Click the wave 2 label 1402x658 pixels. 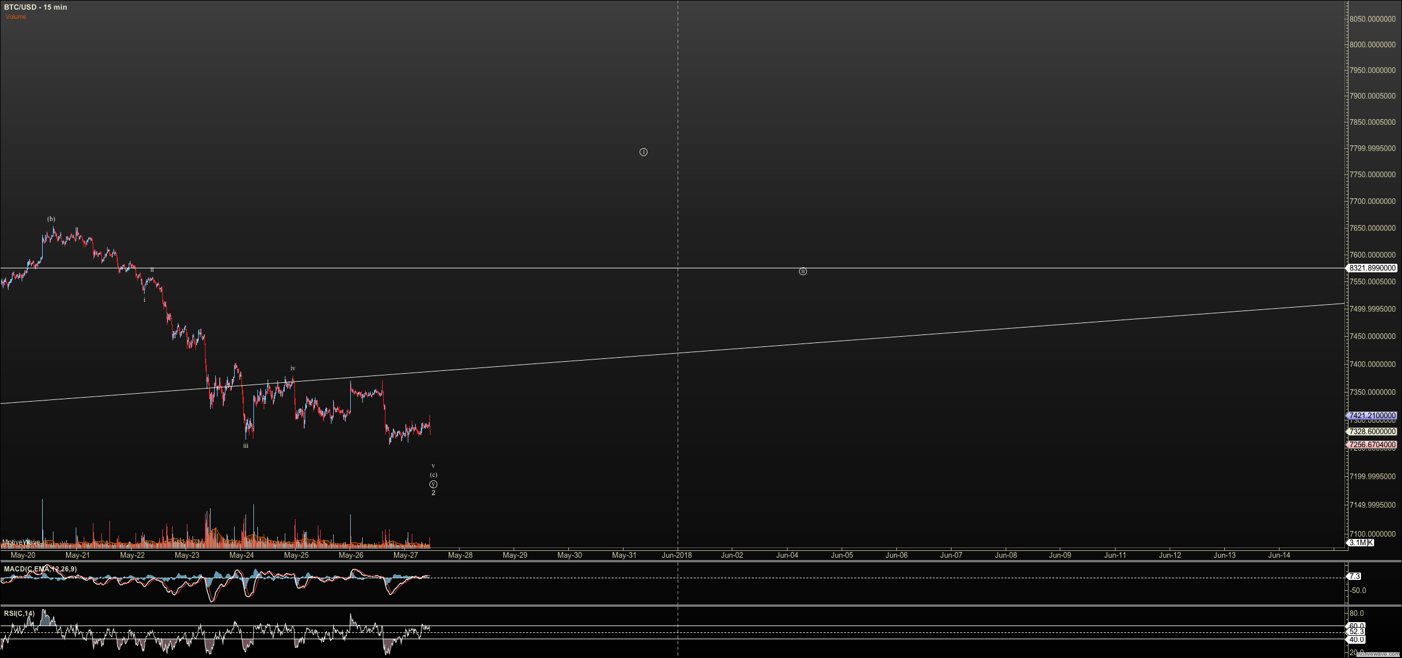click(x=433, y=493)
